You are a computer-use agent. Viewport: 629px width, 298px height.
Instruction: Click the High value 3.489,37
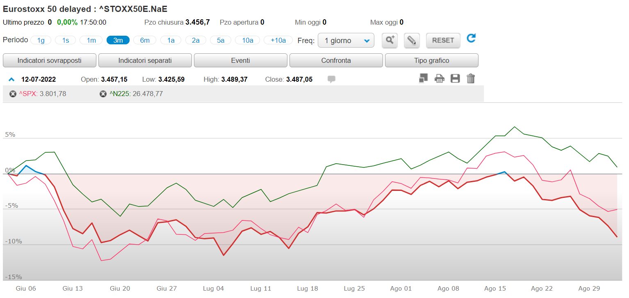234,79
